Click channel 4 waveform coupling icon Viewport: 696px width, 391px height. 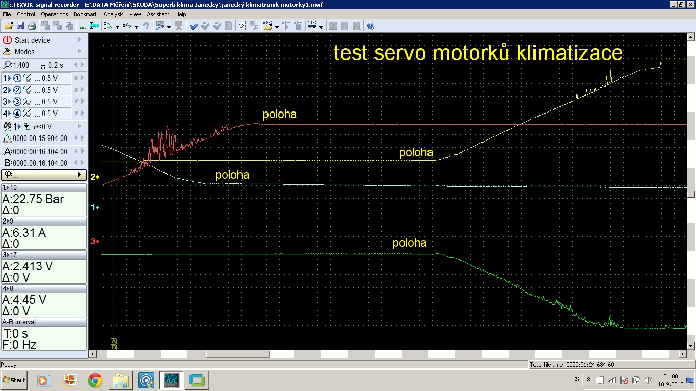(27, 114)
